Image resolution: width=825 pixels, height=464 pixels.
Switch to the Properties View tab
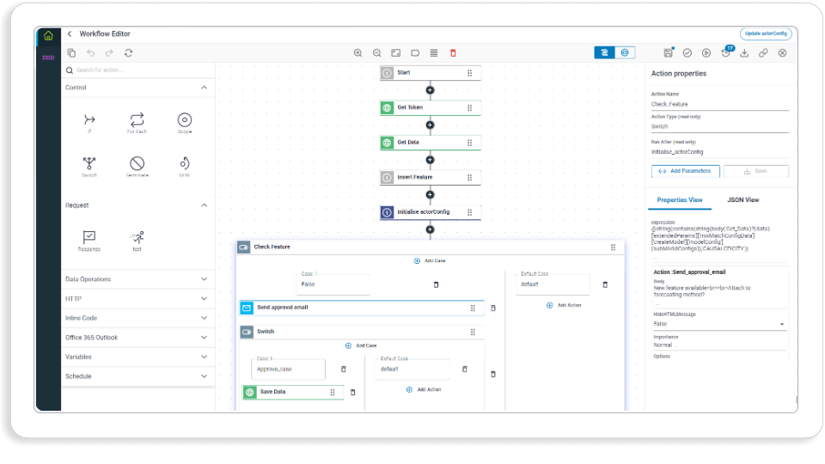click(x=679, y=200)
